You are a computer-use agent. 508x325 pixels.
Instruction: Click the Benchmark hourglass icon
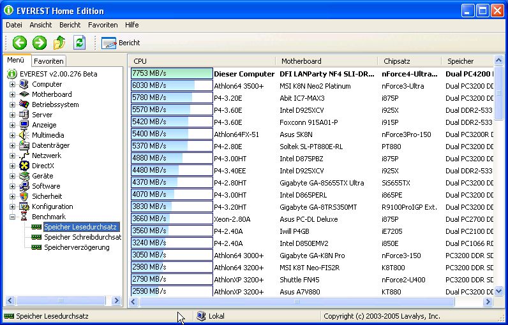[x=24, y=217]
